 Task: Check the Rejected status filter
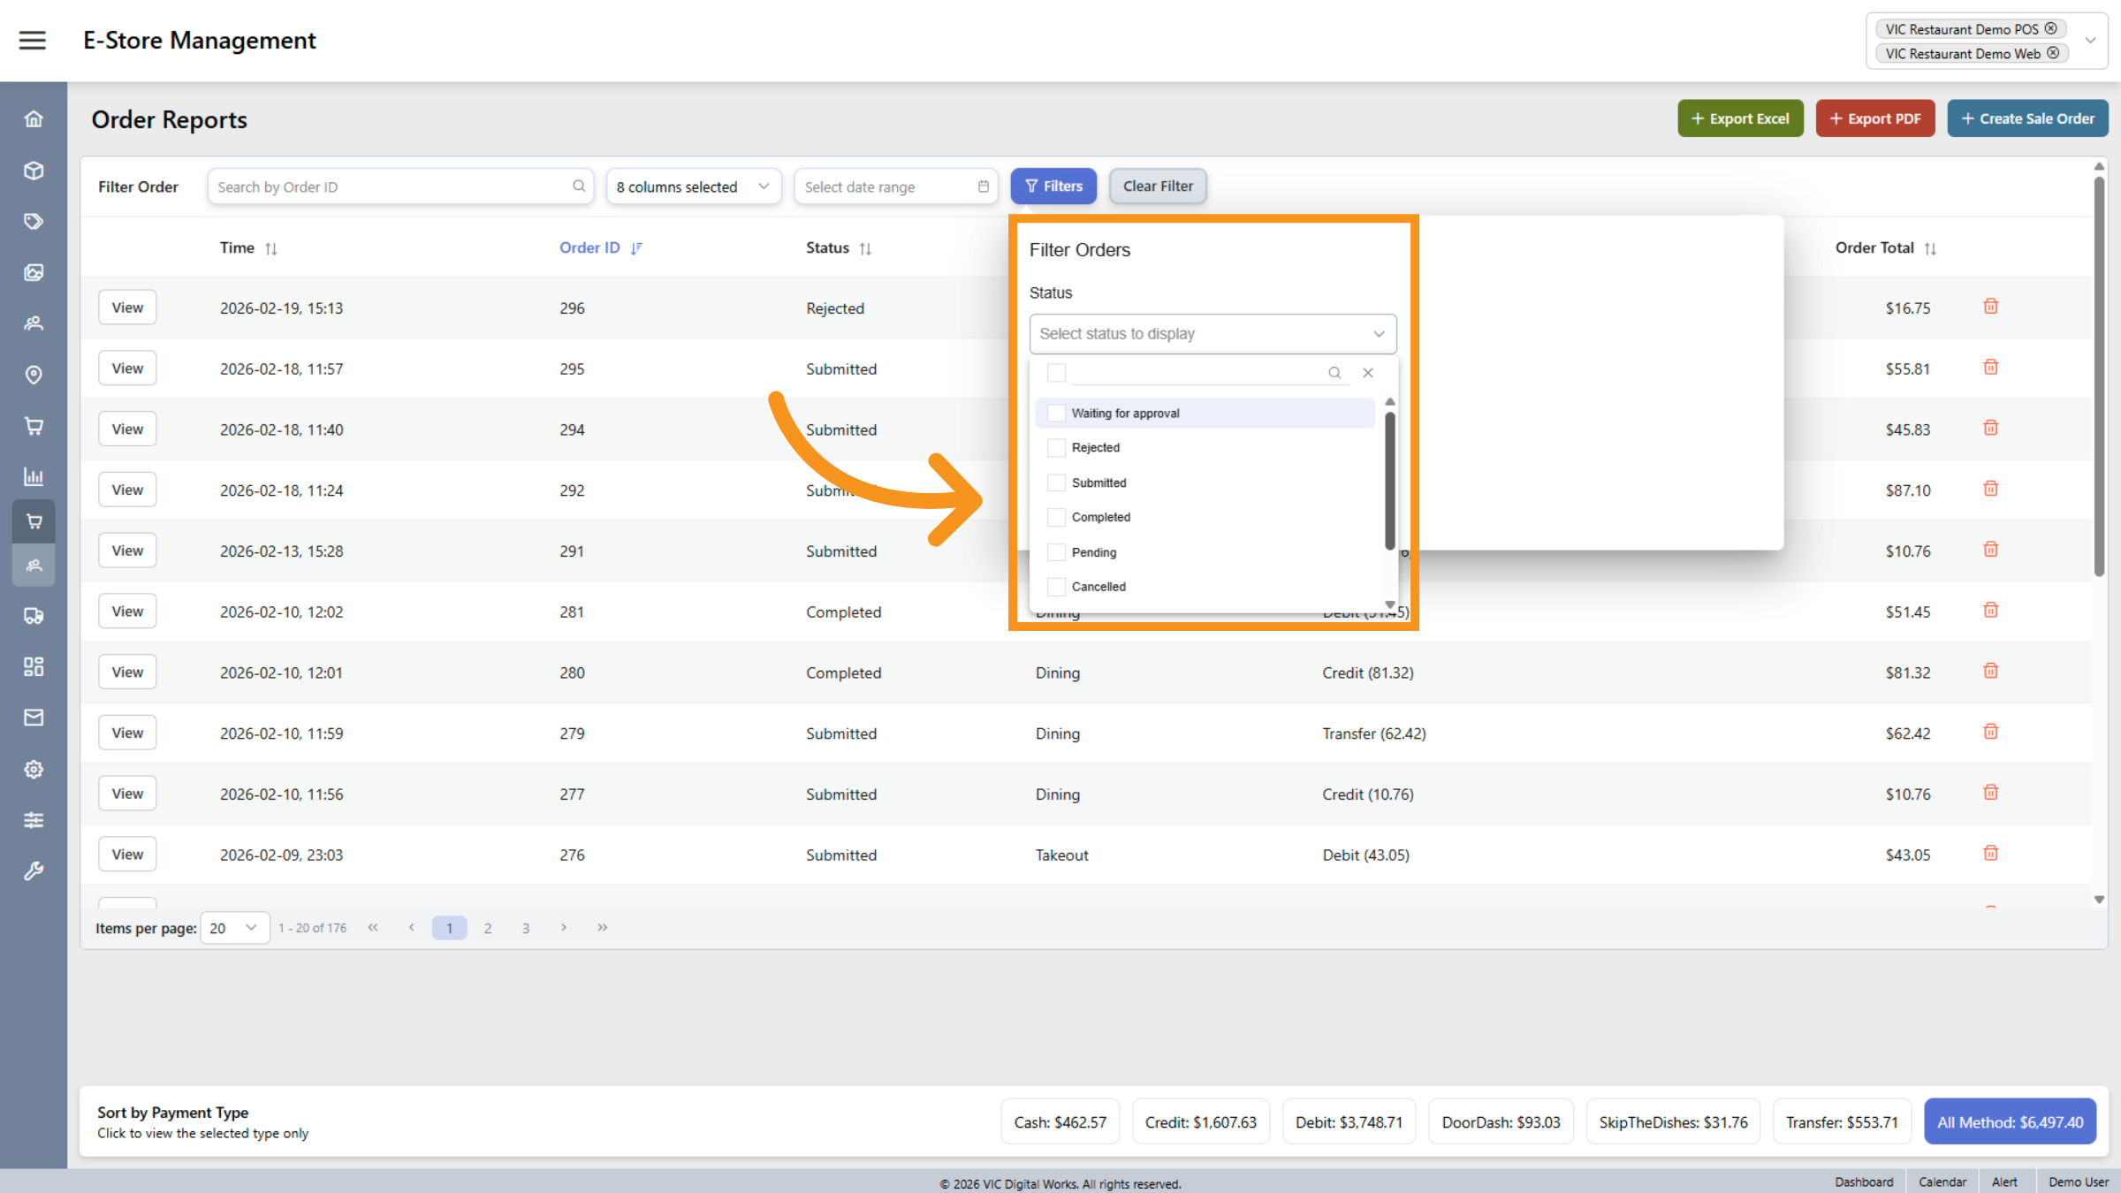point(1056,447)
